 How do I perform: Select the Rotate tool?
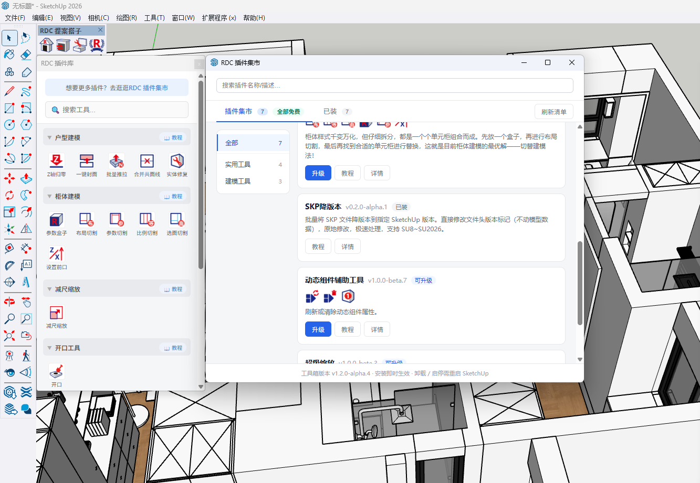coord(9,195)
